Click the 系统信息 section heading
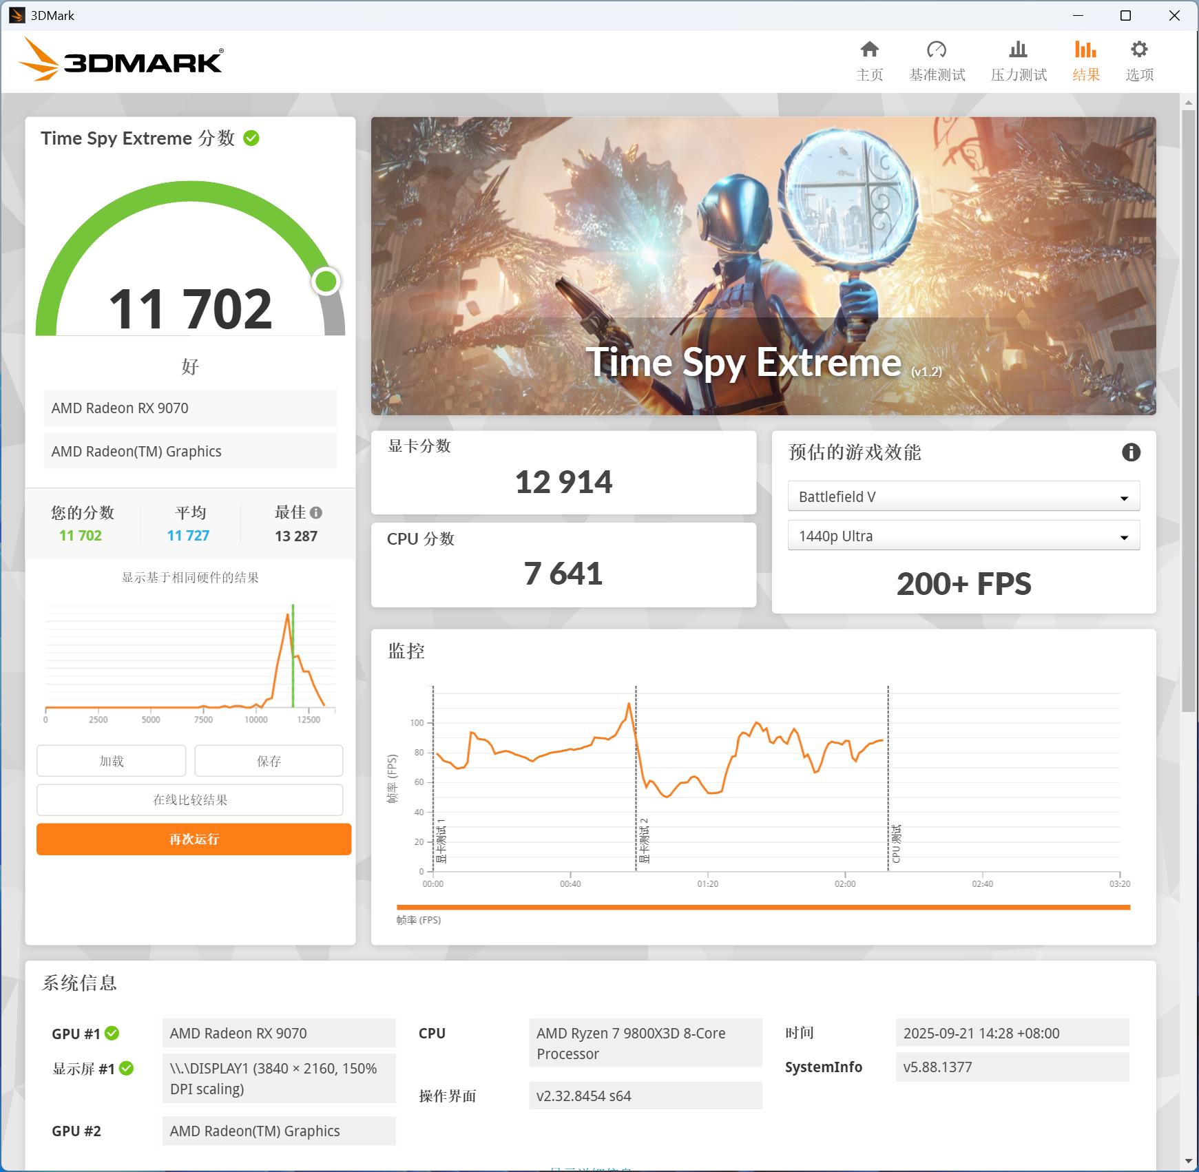Screen dimensions: 1199x1172 pos(80,983)
